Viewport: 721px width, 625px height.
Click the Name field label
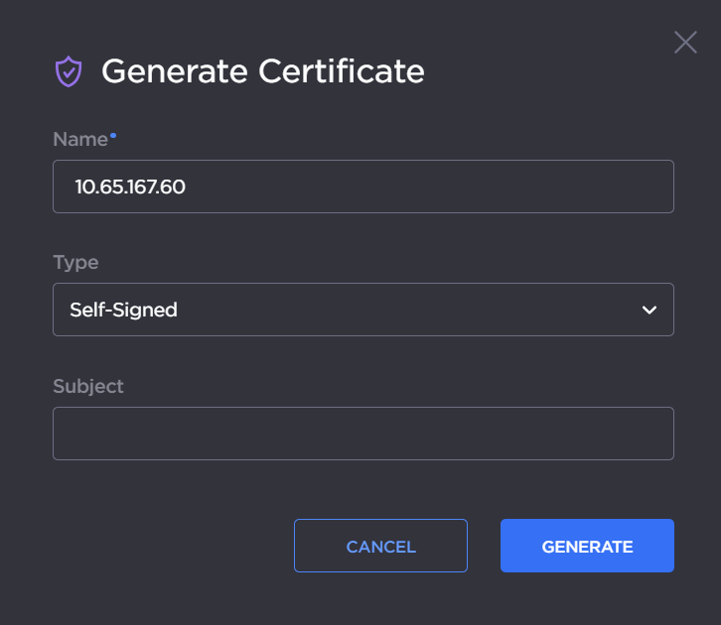pyautogui.click(x=79, y=140)
